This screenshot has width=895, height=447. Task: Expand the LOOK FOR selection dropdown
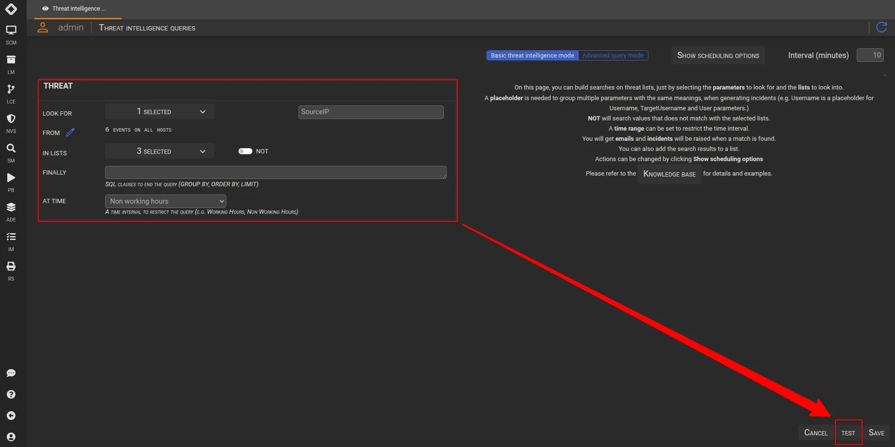159,111
